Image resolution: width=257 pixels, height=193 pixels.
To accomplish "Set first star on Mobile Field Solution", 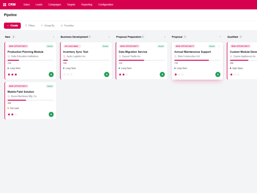I will (9, 115).
